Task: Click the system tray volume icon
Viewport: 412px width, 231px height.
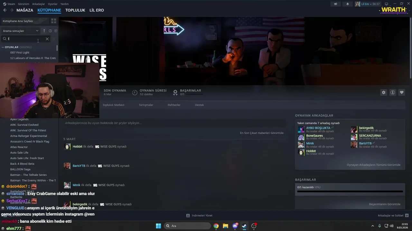Action: point(392,226)
